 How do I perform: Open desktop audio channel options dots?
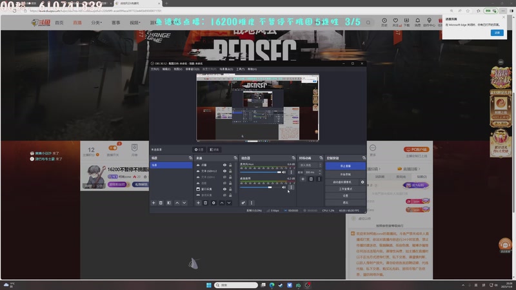tap(292, 187)
